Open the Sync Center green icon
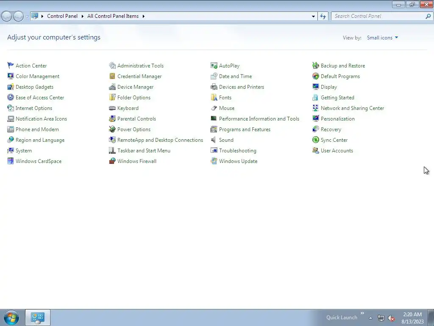This screenshot has height=326, width=434. click(x=315, y=140)
